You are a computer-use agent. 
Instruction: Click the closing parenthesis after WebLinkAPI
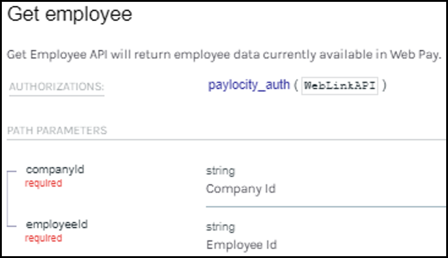384,85
